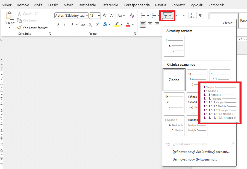Toggle superscript formatting
This screenshot has width=247, height=169.
98,24
